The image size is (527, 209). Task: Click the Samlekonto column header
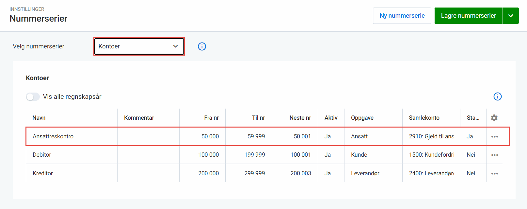pos(424,118)
